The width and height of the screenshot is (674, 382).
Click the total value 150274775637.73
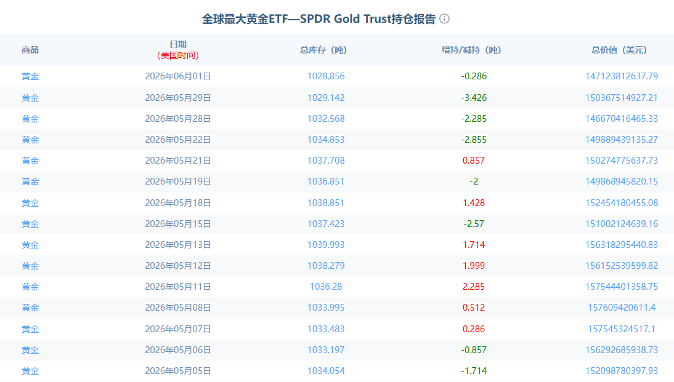pyautogui.click(x=622, y=161)
